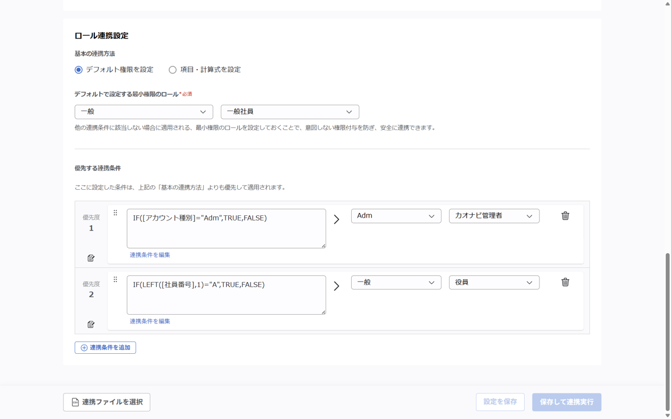Click the 連携ファイルを選択 button
The height and width of the screenshot is (419, 671).
click(107, 402)
